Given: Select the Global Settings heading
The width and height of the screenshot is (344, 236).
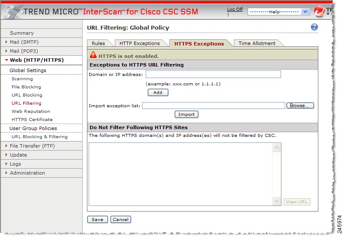Looking at the screenshot, I should tap(28, 70).
